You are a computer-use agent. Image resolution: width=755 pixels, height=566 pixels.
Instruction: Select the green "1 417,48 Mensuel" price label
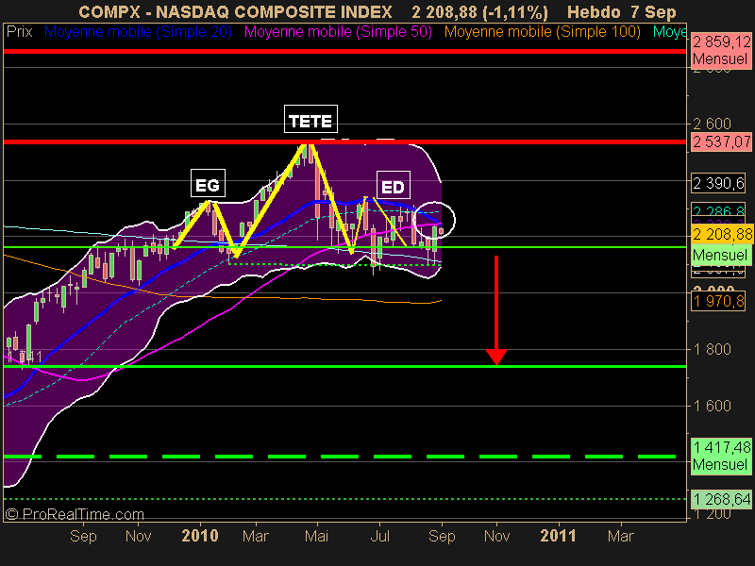point(721,456)
